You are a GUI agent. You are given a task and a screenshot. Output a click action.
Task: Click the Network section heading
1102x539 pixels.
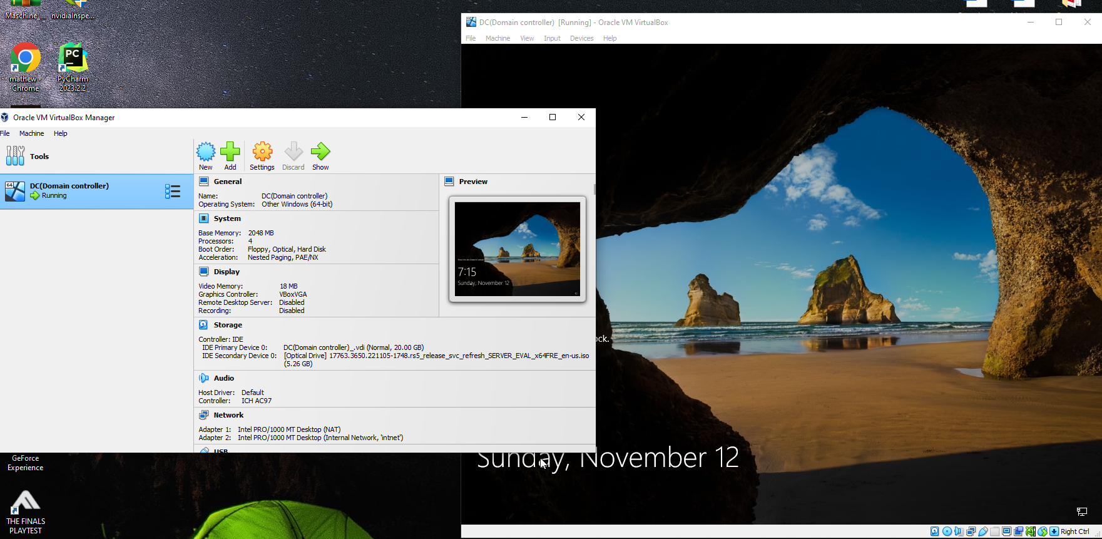(228, 415)
